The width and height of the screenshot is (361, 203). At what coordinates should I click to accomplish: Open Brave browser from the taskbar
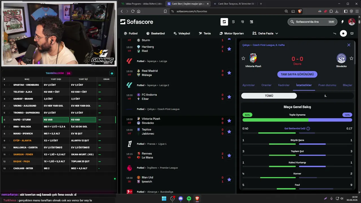pyautogui.click(x=197, y=198)
